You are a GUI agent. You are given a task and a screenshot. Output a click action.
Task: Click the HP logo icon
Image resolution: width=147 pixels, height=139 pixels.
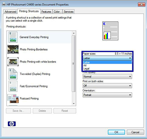point(12,124)
